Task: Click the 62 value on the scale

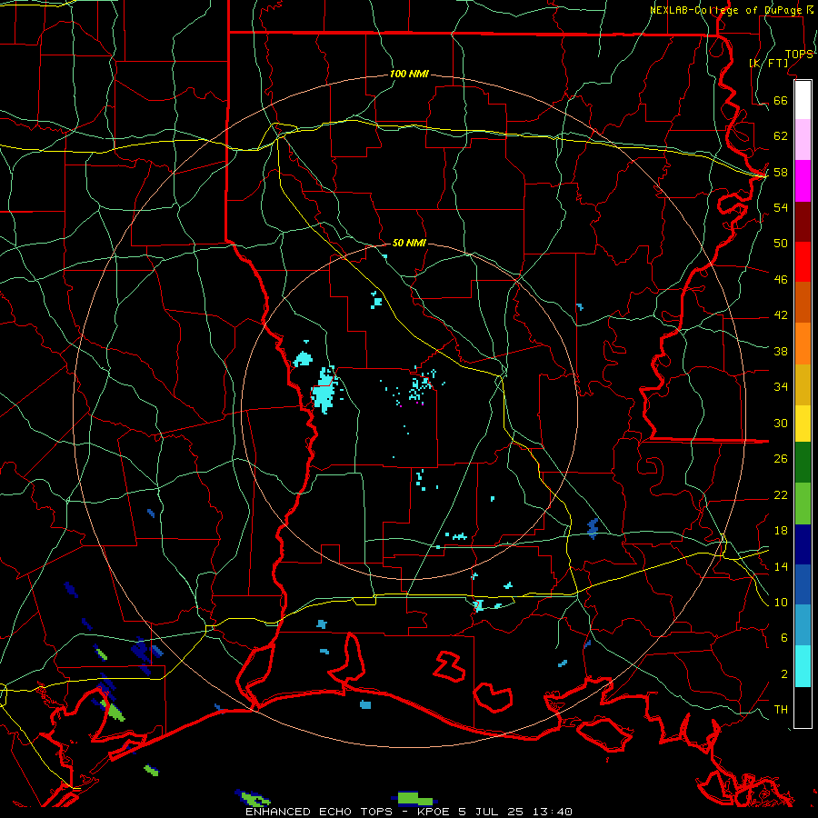Action: (x=781, y=135)
